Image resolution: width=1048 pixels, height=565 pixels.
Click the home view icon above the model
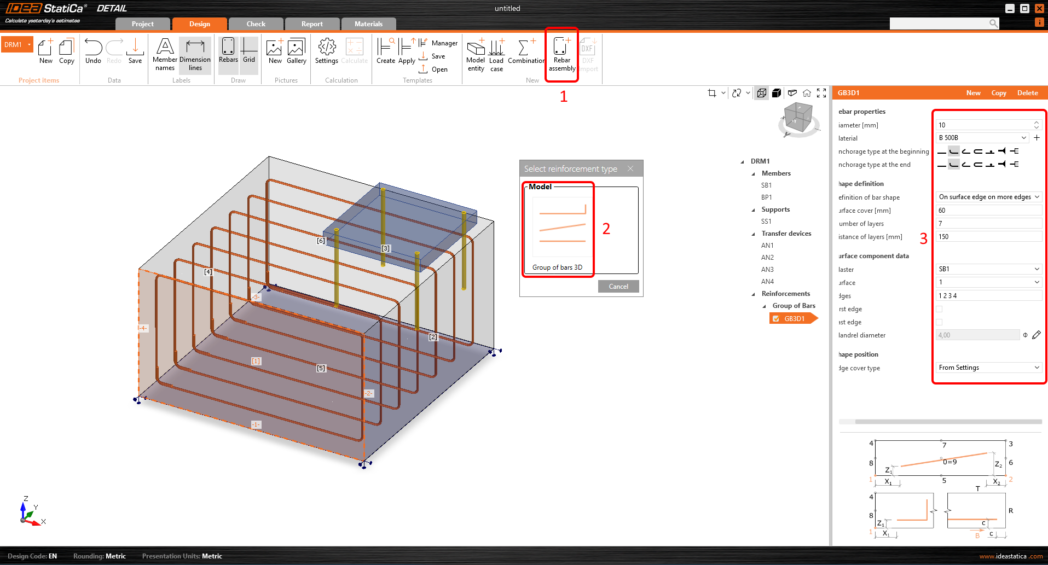(x=807, y=92)
